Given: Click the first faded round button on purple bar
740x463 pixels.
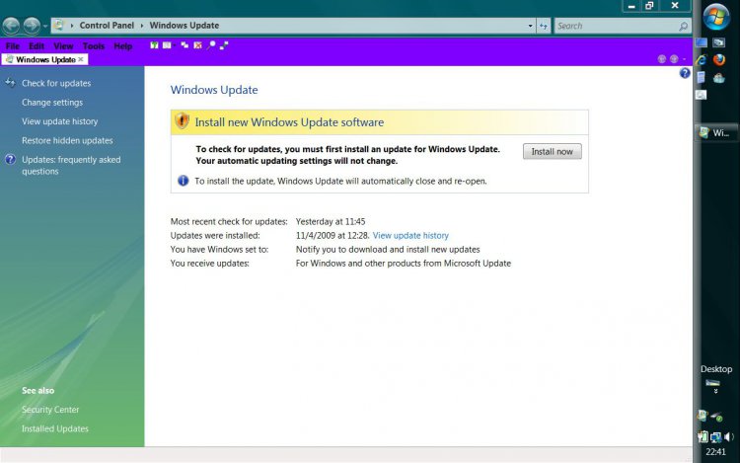Looking at the screenshot, I should (662, 59).
